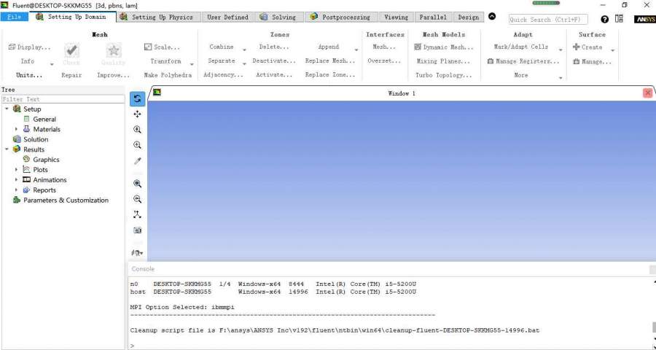Click the Make Polyhedra button

[x=168, y=75]
